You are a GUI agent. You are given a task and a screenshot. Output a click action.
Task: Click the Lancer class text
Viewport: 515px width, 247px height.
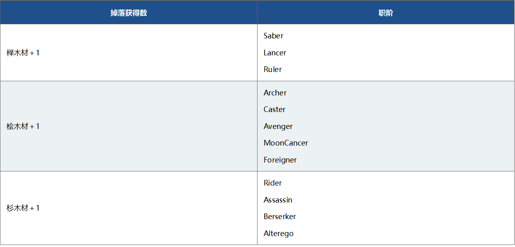point(275,53)
